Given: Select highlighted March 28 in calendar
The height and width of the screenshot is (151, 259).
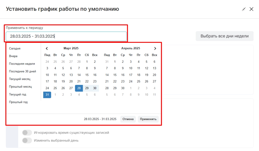Looking at the screenshot, I should (x=79, y=88).
